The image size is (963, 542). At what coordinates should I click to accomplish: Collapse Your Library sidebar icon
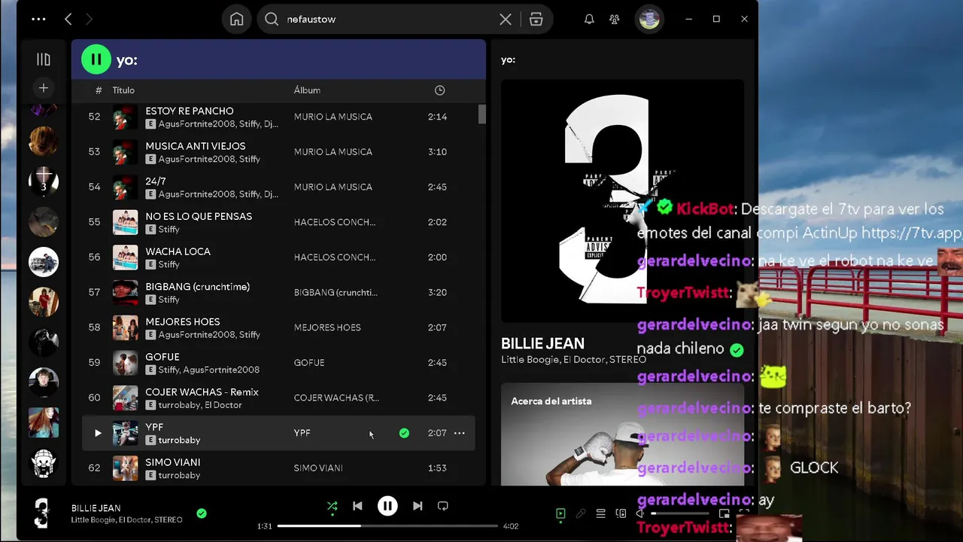(44, 59)
